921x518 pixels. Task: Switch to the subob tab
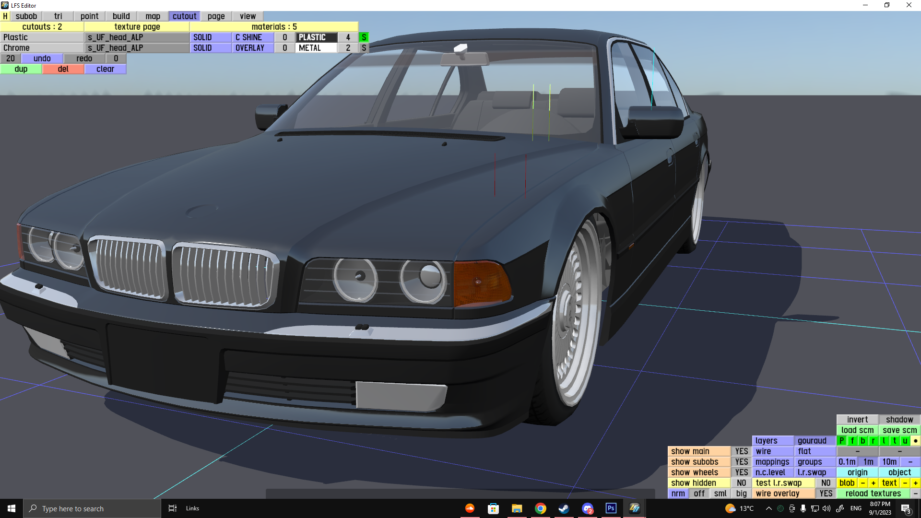tap(26, 16)
